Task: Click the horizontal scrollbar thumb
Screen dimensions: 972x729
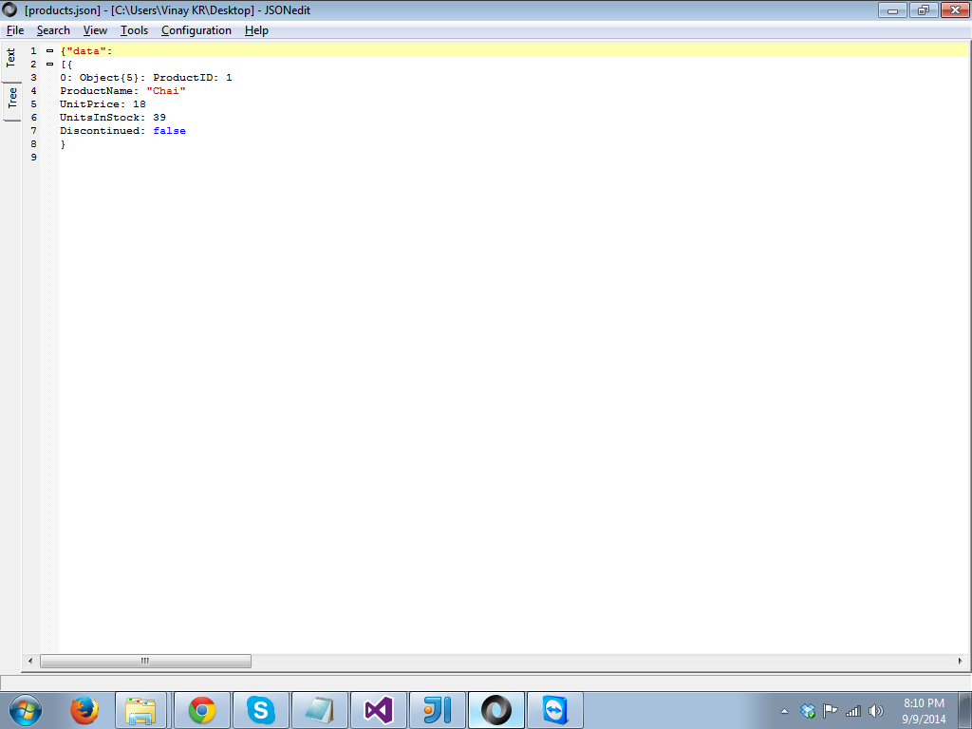Action: click(x=145, y=661)
